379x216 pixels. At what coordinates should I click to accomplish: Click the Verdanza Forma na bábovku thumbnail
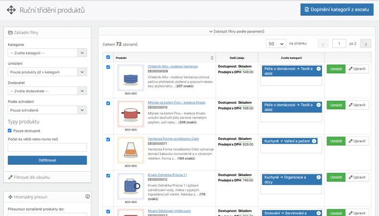point(131,150)
